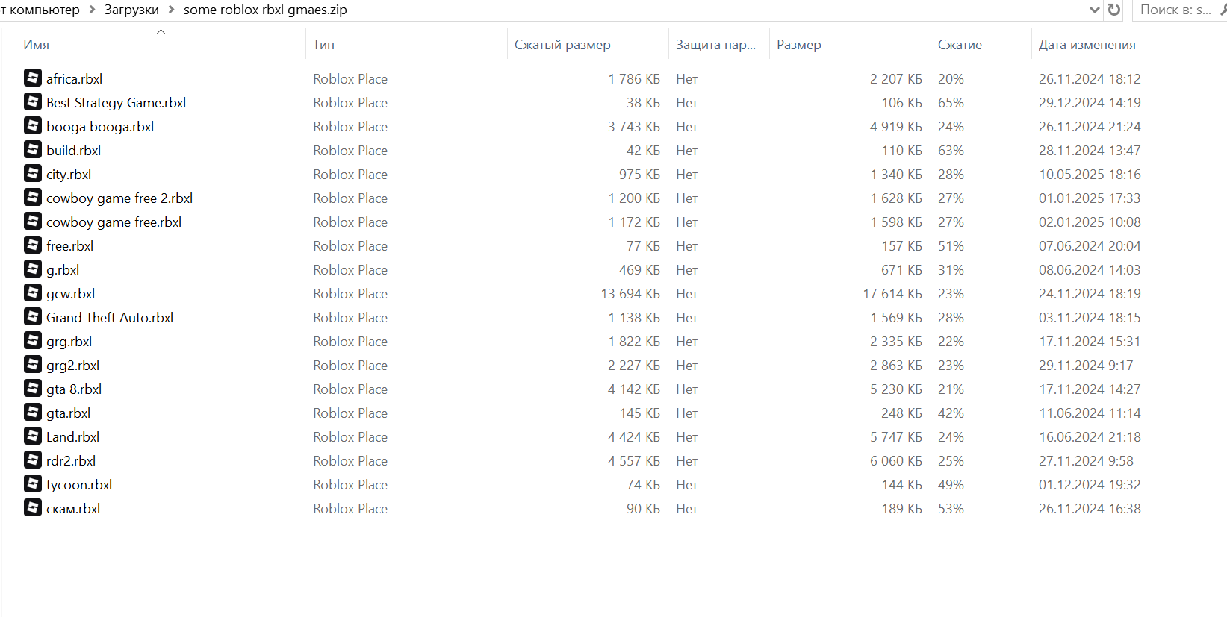Sort by the Тип column header
Viewport: 1227px width, 617px height.
[x=323, y=45]
